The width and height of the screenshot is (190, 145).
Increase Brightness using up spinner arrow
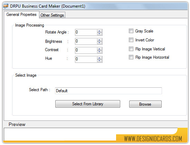99,40
